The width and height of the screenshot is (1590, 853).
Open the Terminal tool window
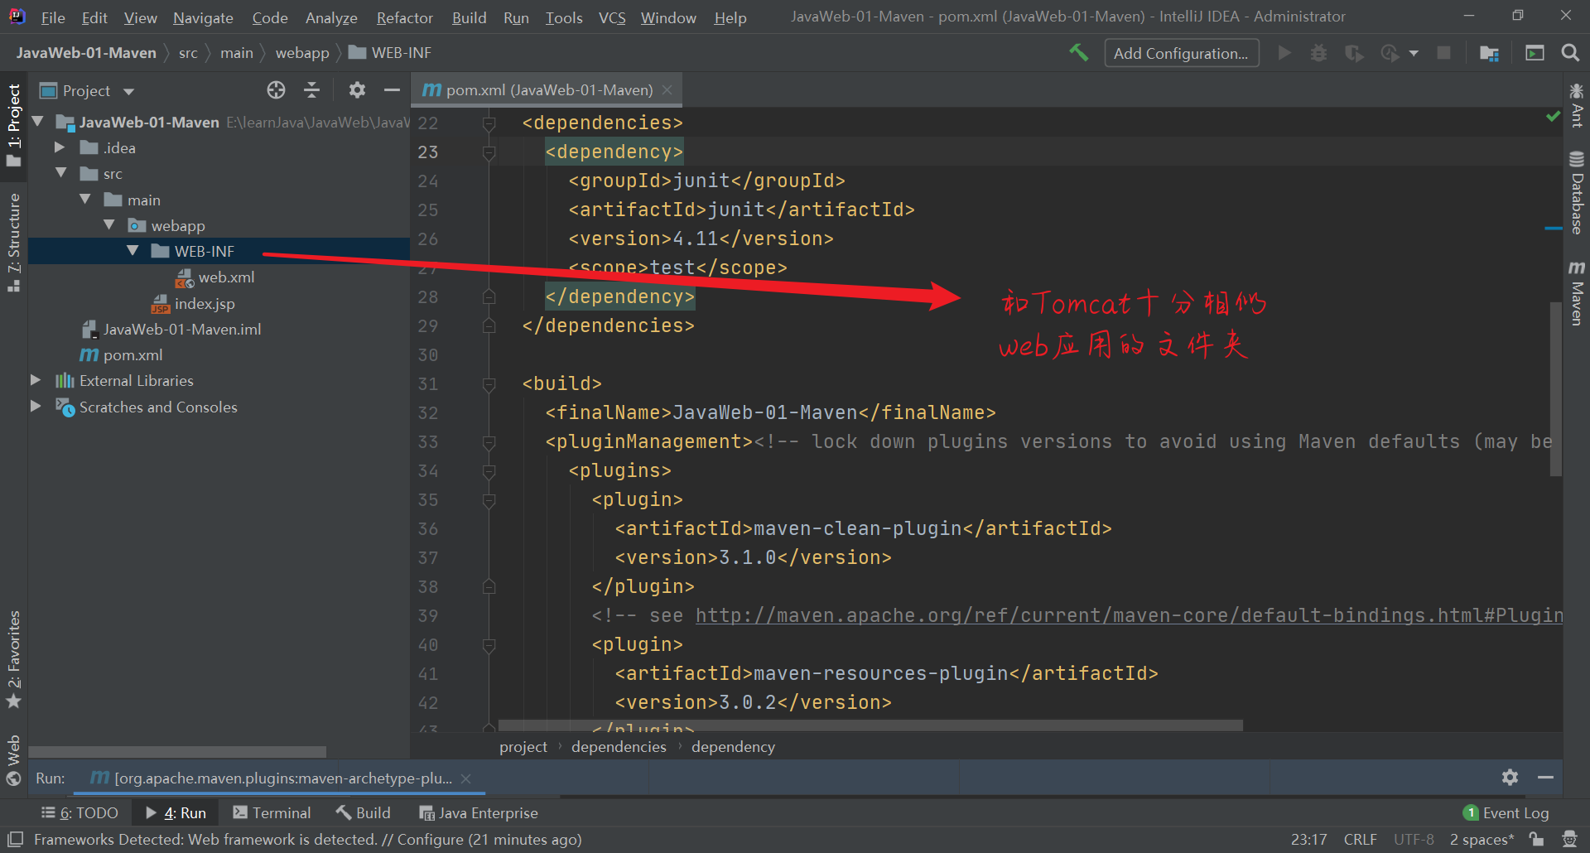pyautogui.click(x=272, y=813)
